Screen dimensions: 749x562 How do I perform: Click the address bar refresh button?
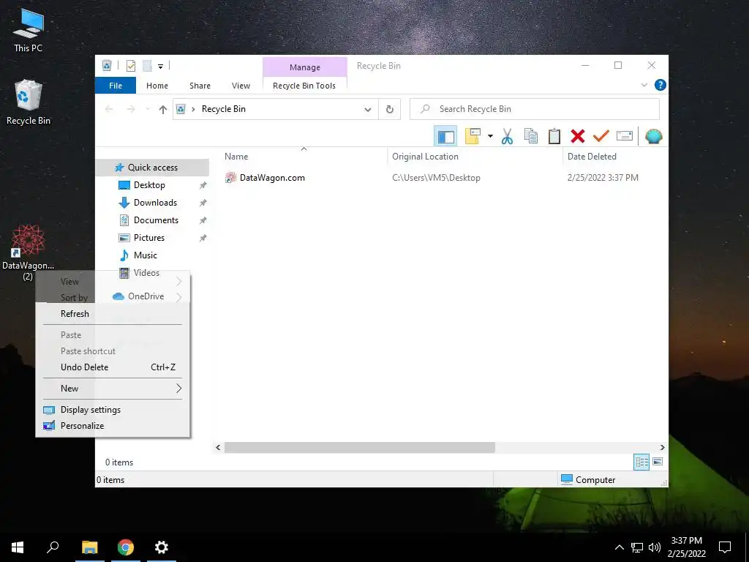tap(390, 110)
